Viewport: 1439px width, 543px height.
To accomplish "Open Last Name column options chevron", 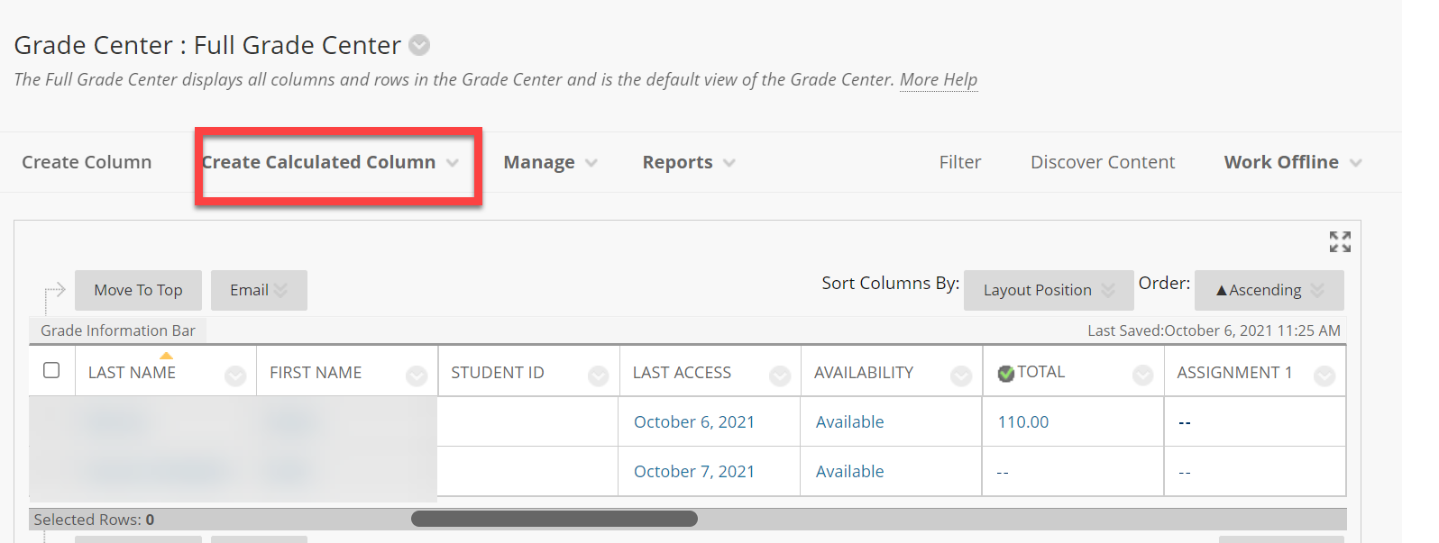I will coord(235,376).
